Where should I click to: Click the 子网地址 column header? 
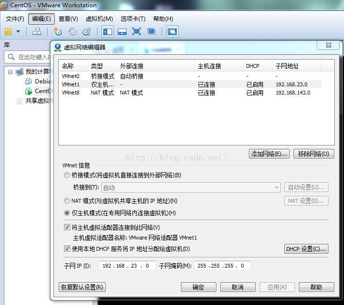click(x=297, y=66)
